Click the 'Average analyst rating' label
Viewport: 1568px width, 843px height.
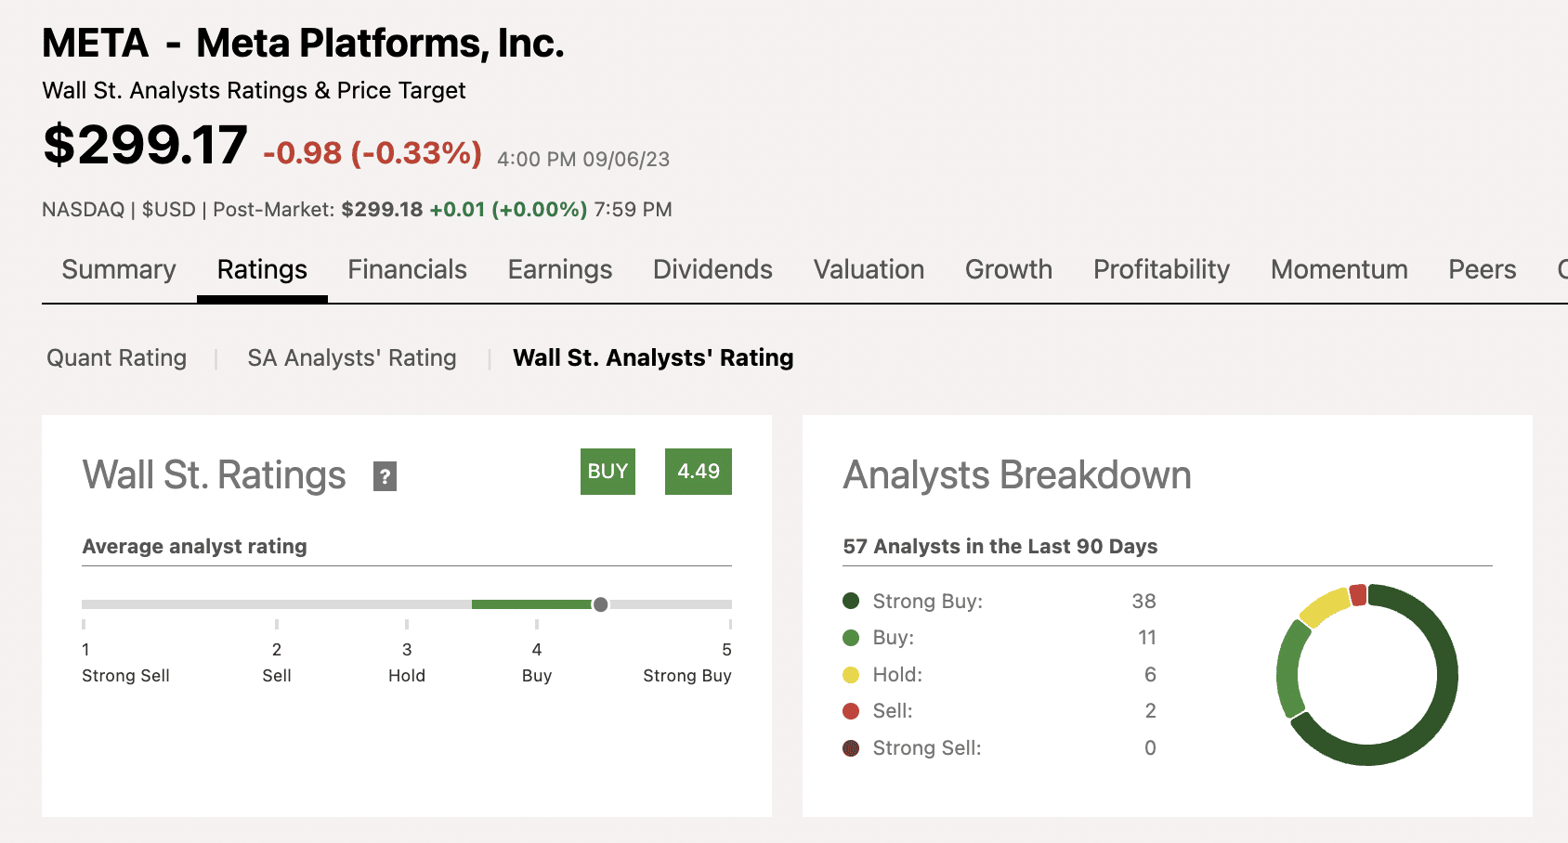point(194,546)
